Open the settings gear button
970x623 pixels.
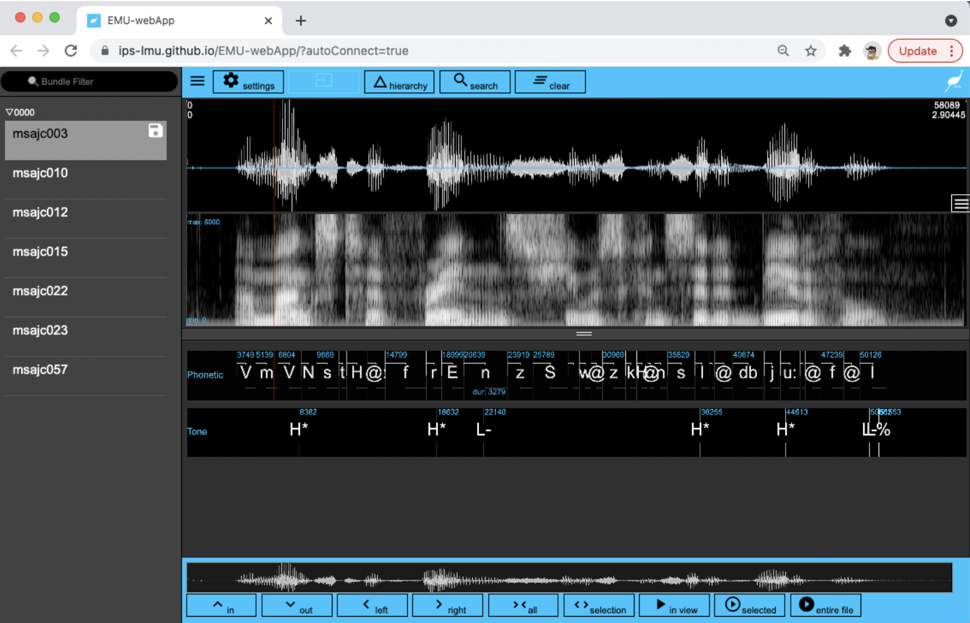[x=248, y=82]
